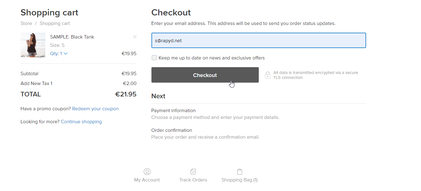Open the Qty: 1 quantity dropdown
Screen dimensions: 421x191
pos(59,54)
